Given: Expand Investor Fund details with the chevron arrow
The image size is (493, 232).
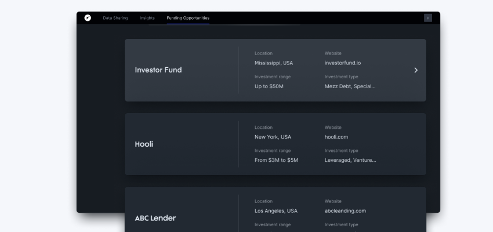Looking at the screenshot, I should click(416, 70).
